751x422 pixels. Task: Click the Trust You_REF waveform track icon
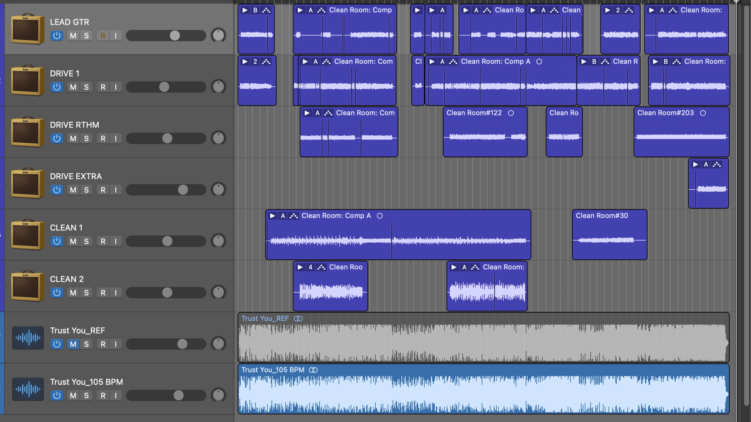pyautogui.click(x=28, y=338)
